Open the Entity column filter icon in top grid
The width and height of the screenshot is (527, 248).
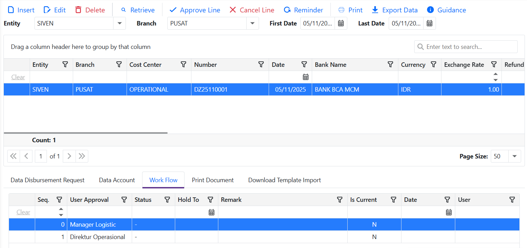coord(65,64)
